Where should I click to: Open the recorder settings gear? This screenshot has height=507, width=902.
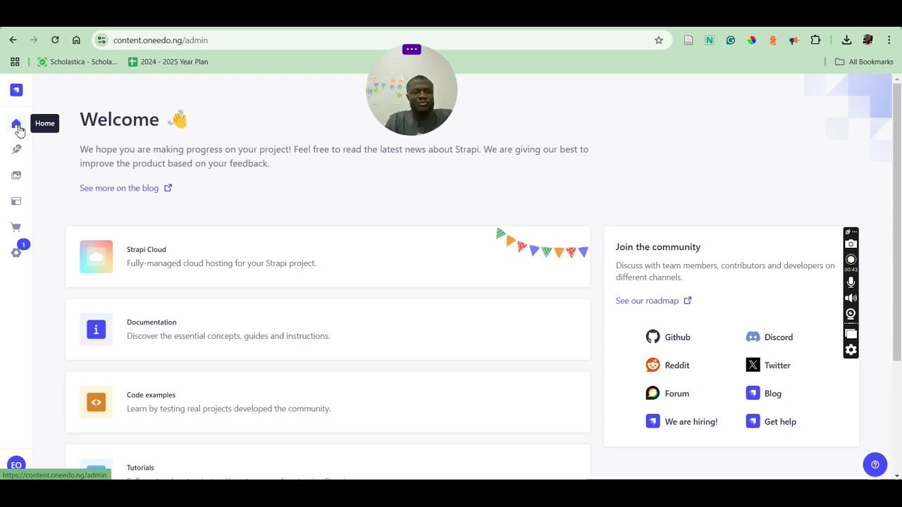pyautogui.click(x=851, y=350)
